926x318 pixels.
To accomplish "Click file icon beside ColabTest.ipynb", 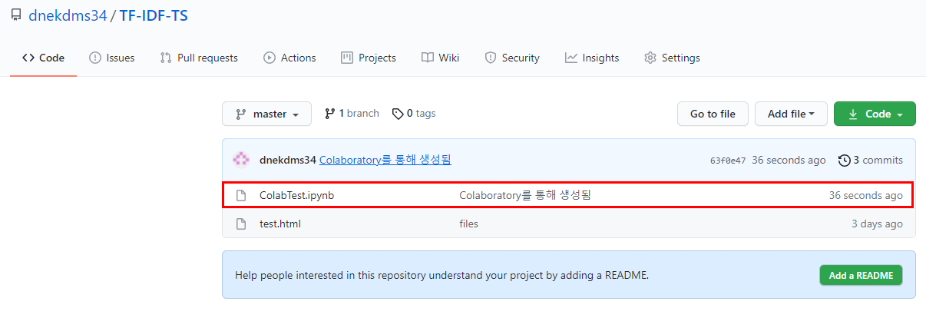I will click(x=241, y=195).
